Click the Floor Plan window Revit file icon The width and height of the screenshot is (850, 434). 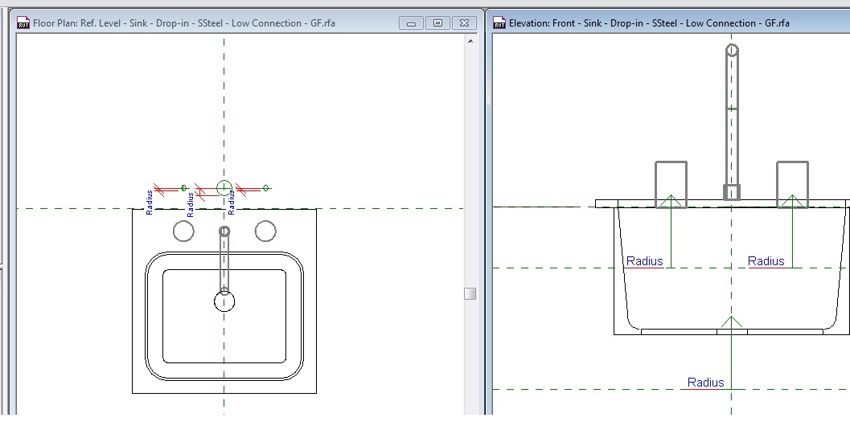pyautogui.click(x=23, y=23)
